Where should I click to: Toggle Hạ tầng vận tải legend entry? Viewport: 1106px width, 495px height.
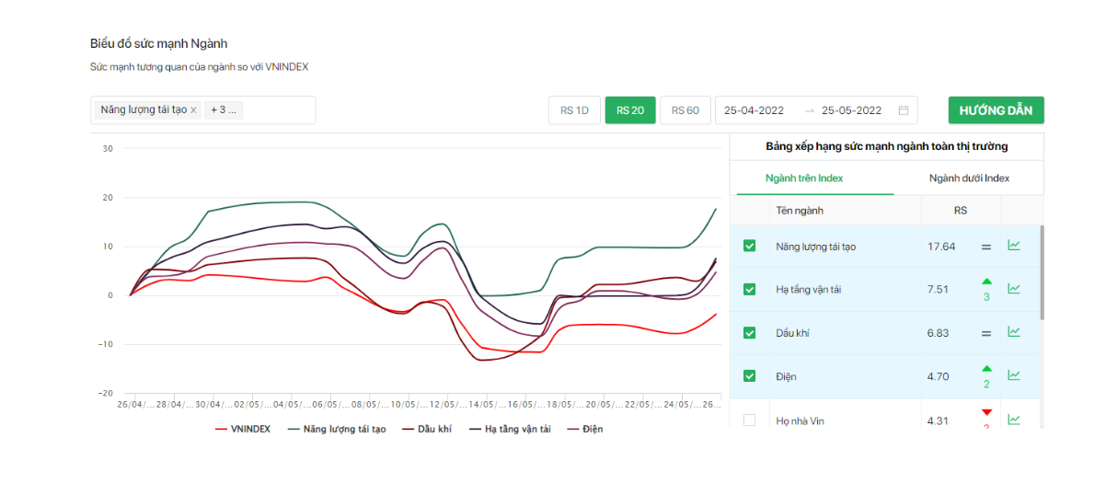pyautogui.click(x=510, y=429)
